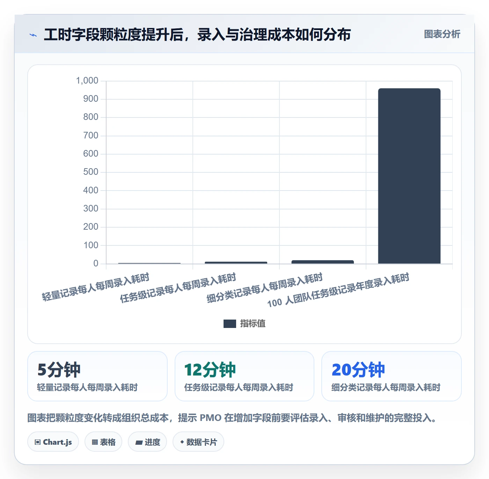Click x-axis label 任务级记录每人每周录入耗时
The width and height of the screenshot is (489, 479).
178,288
